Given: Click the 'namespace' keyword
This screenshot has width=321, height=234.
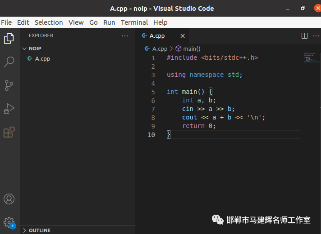Looking at the screenshot, I should click(206, 75).
